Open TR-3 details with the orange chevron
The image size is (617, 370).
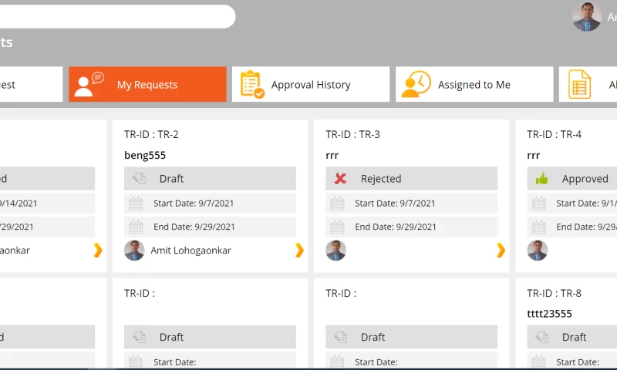[x=501, y=250]
